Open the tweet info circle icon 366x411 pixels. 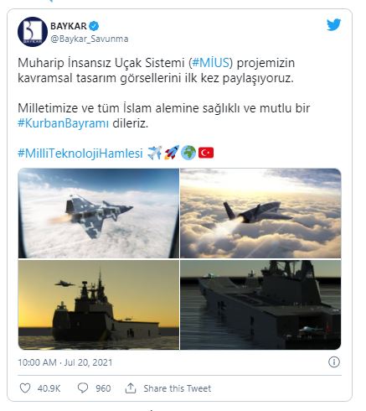(x=334, y=362)
